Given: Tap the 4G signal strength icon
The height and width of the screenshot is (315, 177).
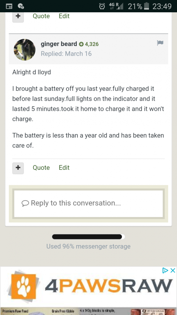Looking at the screenshot, I should (x=116, y=6).
